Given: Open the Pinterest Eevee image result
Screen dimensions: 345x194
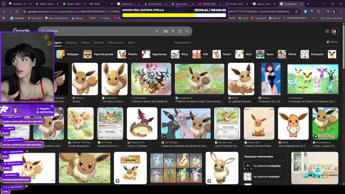Looking at the screenshot, I should pyautogui.click(x=85, y=79).
